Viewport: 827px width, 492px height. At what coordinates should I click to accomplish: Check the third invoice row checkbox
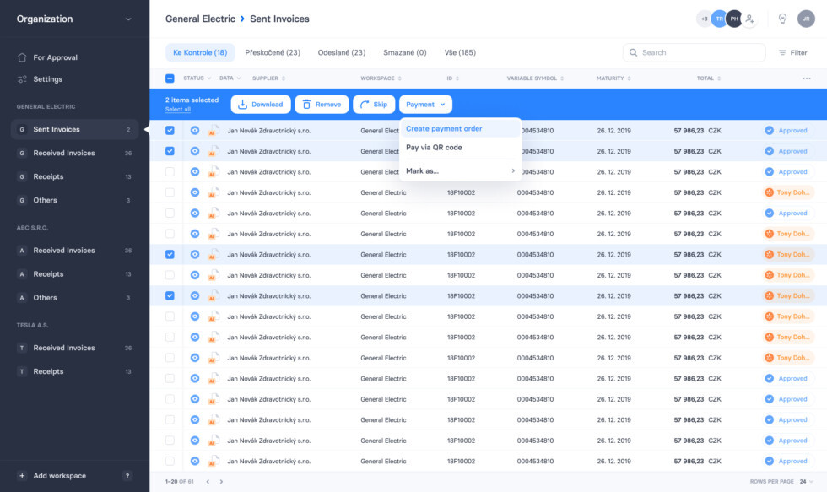tap(170, 172)
